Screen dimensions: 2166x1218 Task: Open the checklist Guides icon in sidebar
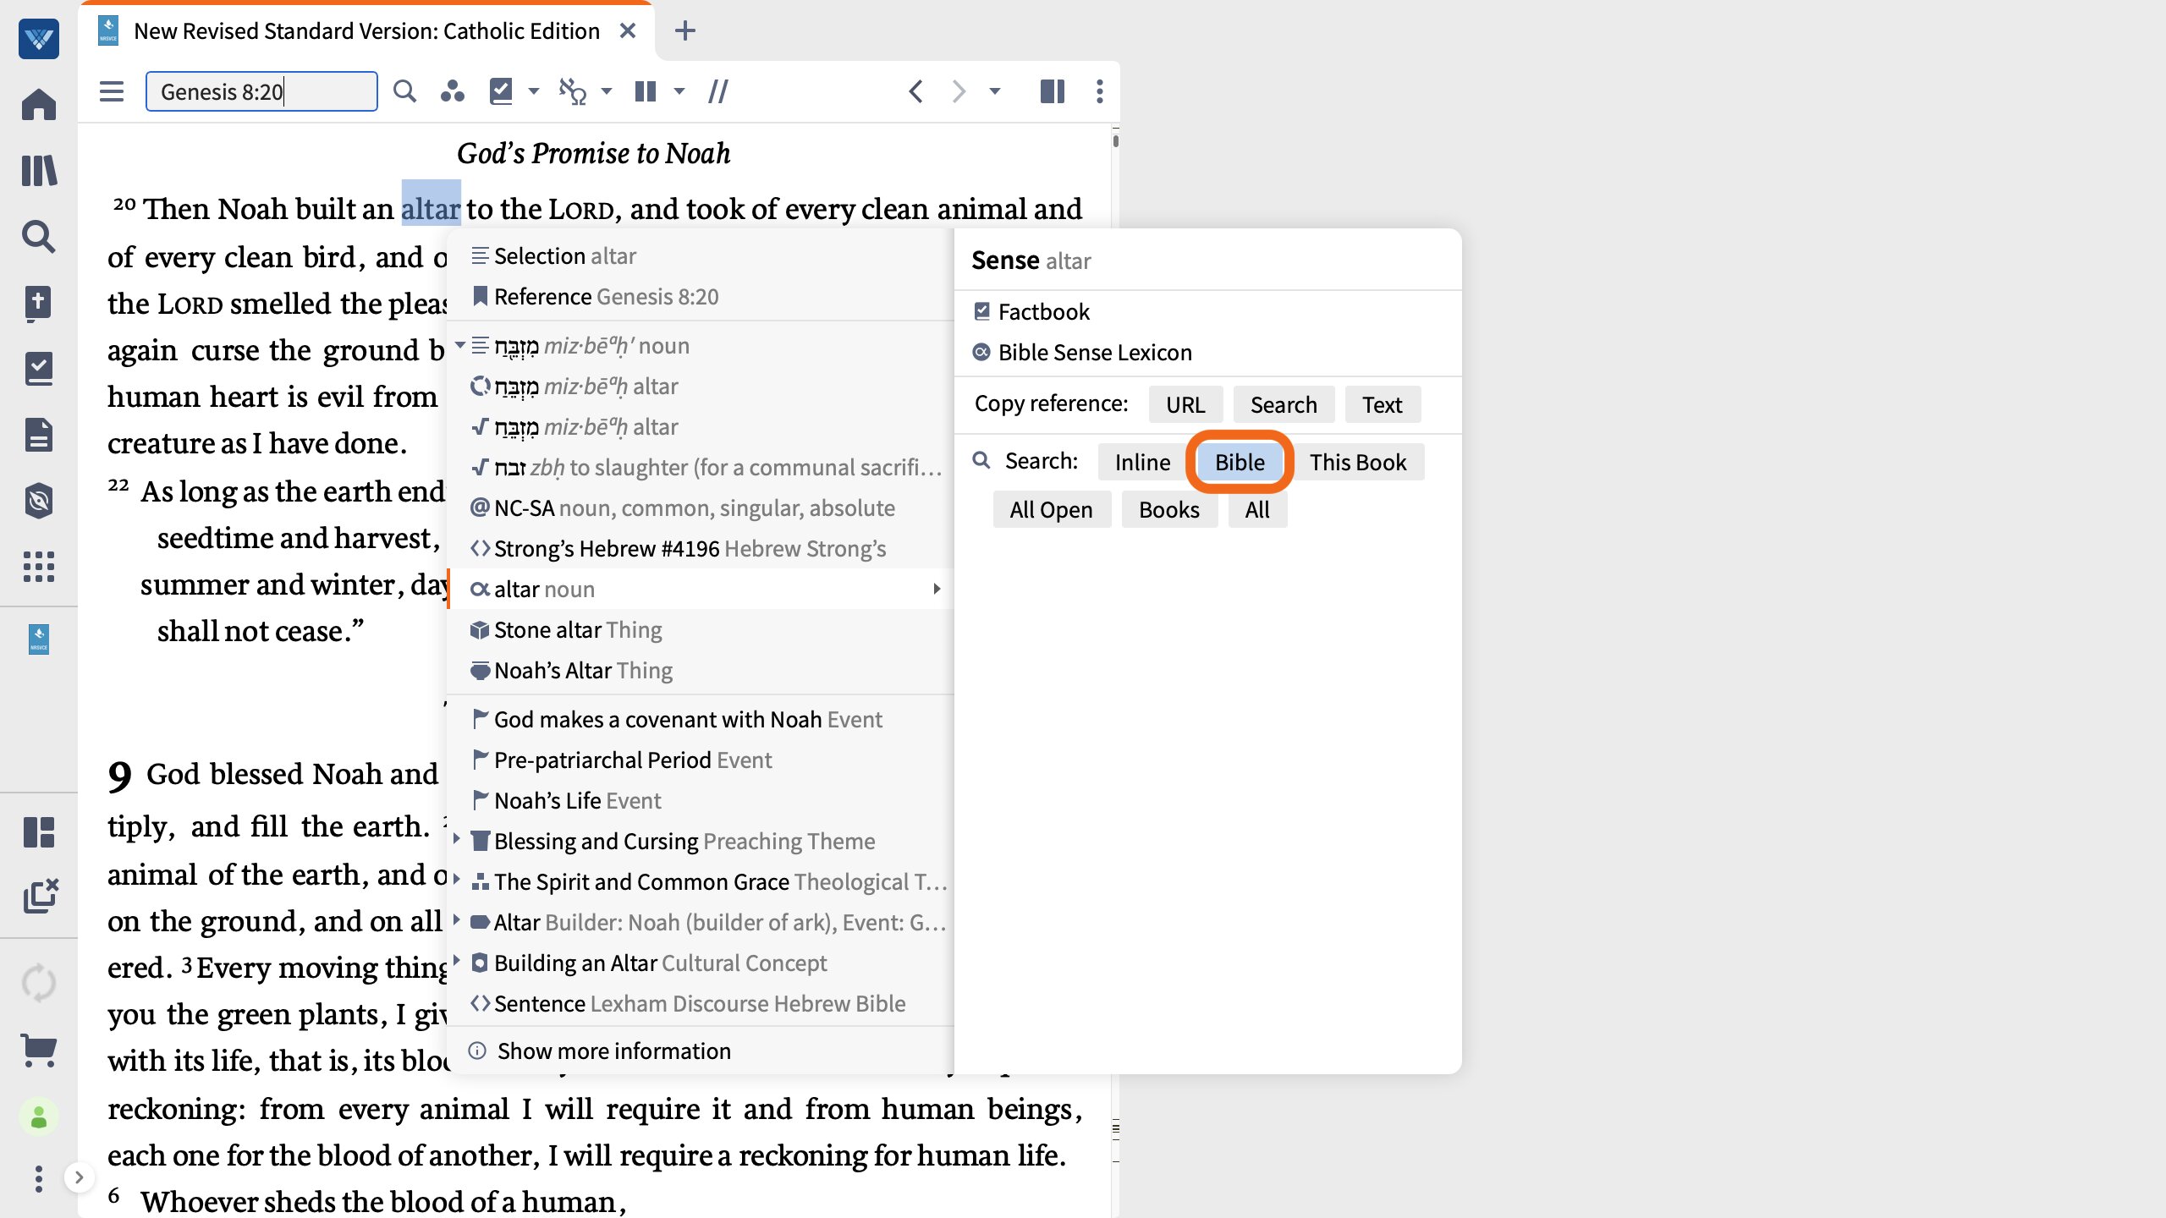39,369
